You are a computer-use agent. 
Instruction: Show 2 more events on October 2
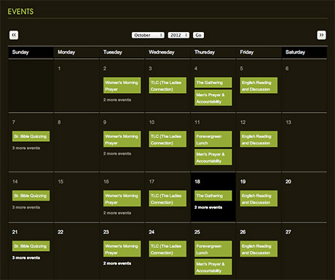click(x=117, y=100)
